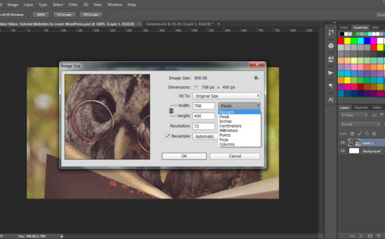Click Cancel in Image Size dialog
The height and width of the screenshot is (239, 385).
[235, 156]
